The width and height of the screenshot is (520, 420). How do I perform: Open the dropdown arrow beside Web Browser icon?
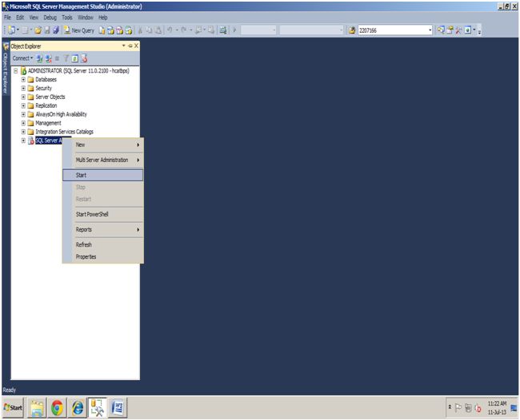(474, 30)
